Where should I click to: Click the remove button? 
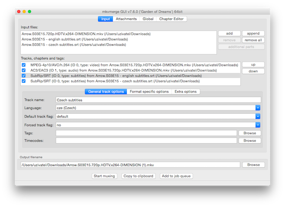(x=229, y=40)
